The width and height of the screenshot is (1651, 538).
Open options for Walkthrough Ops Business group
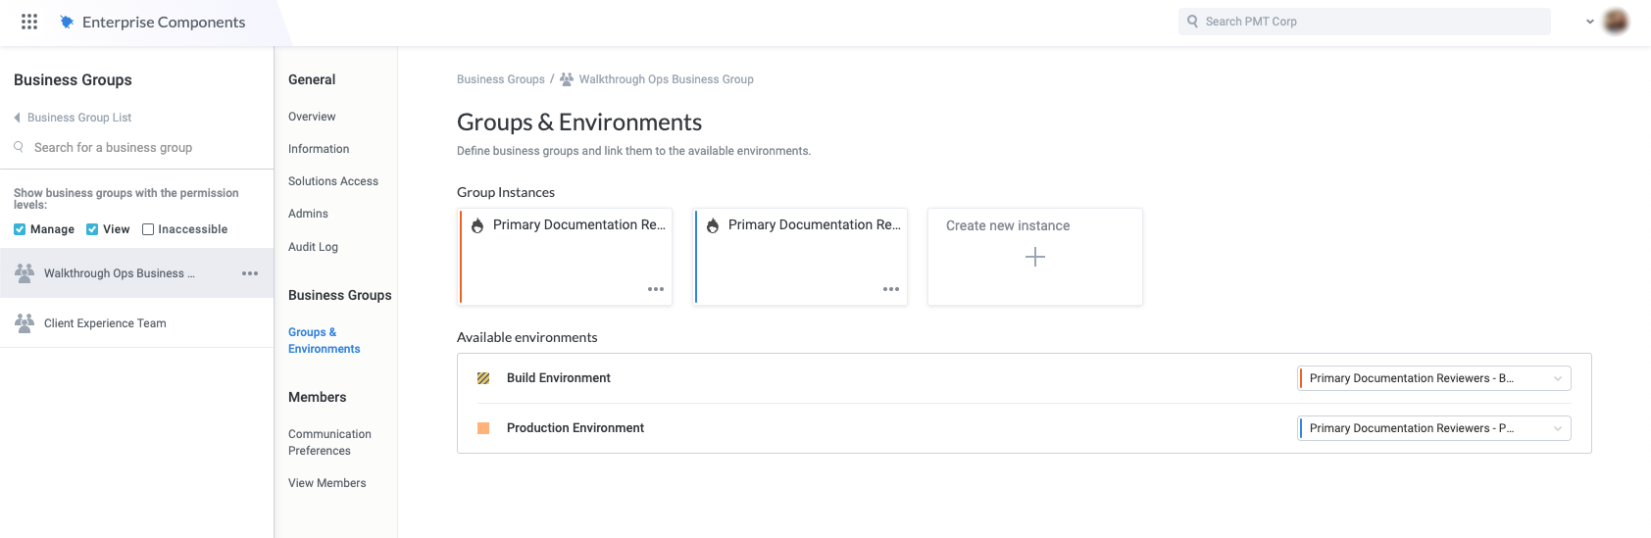[250, 273]
